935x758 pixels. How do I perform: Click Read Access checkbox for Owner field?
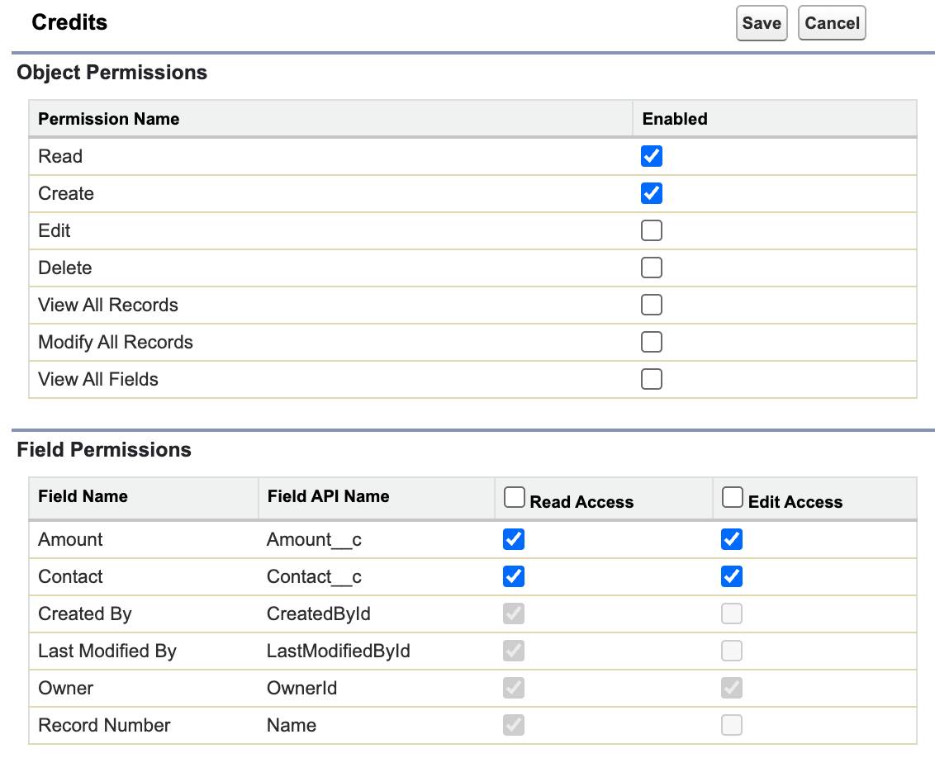[x=514, y=688]
